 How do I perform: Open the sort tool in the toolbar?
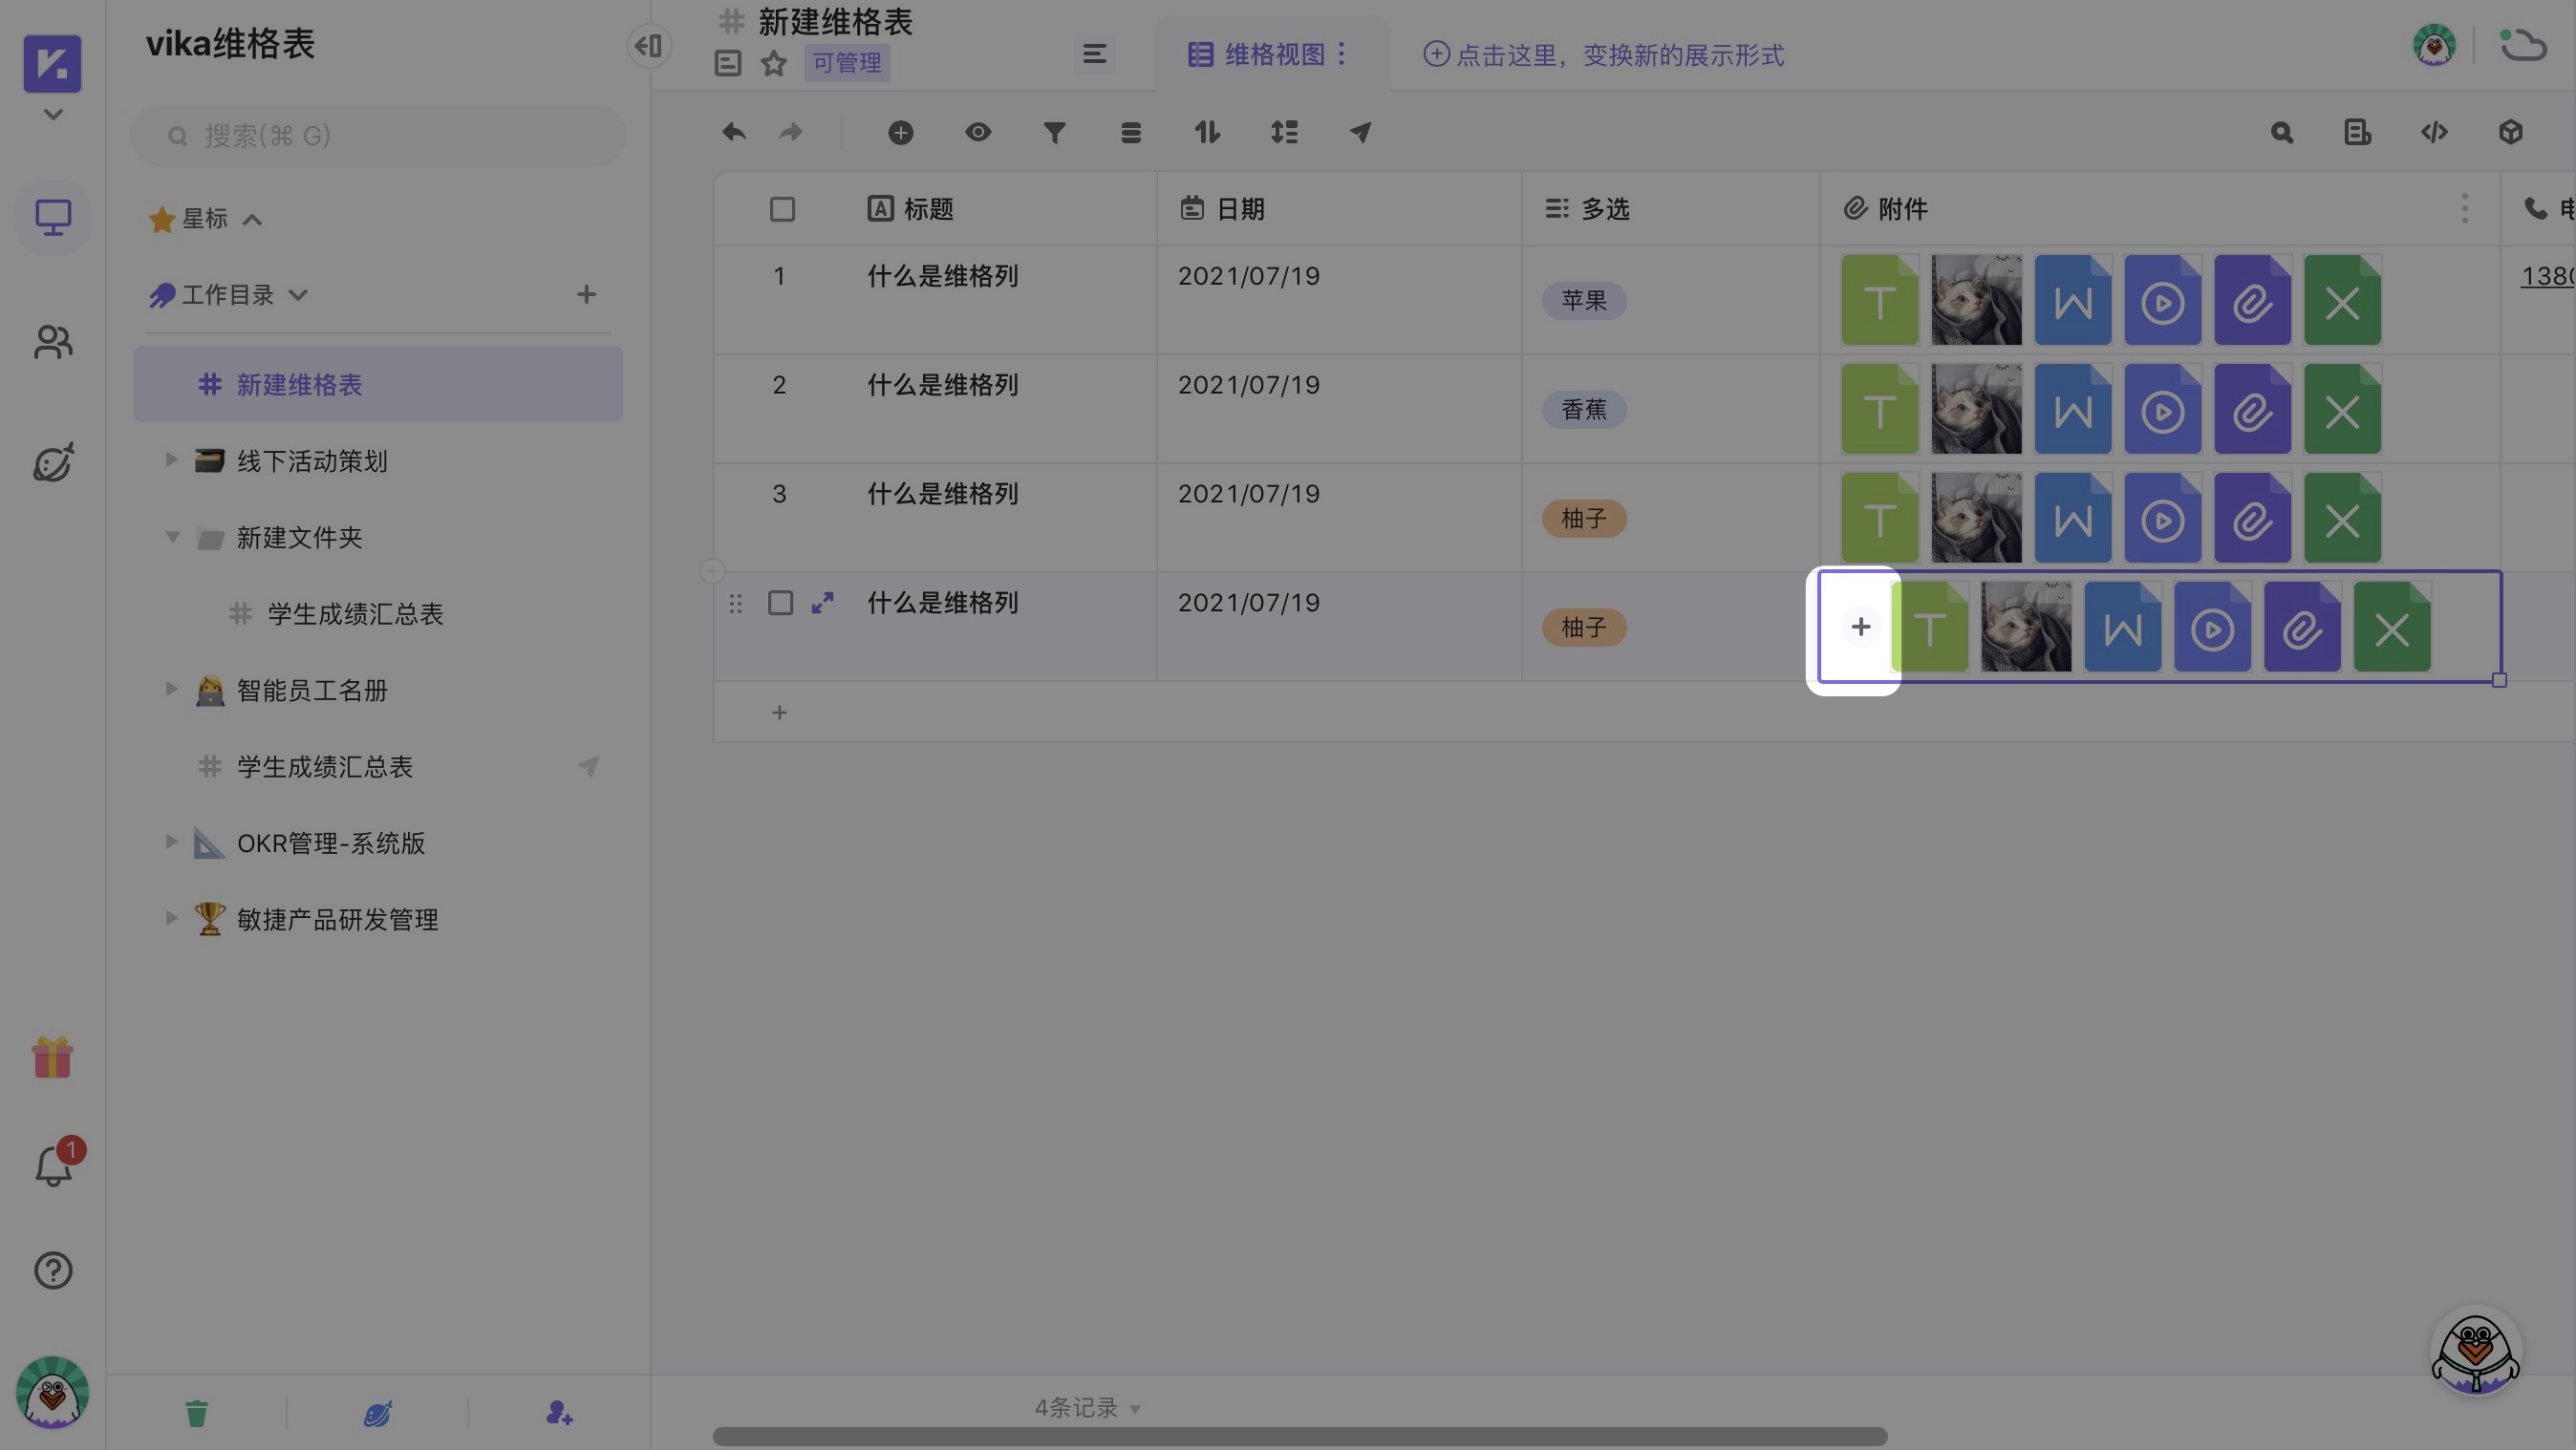[x=1207, y=132]
